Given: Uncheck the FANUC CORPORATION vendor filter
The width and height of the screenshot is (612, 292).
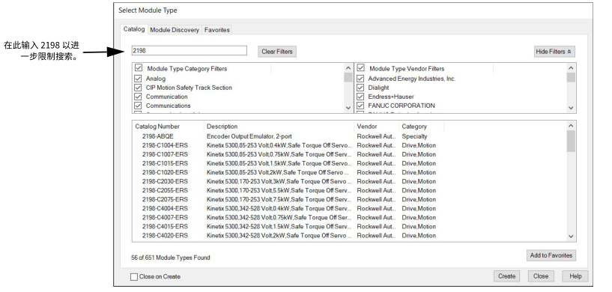Looking at the screenshot, I should (360, 106).
